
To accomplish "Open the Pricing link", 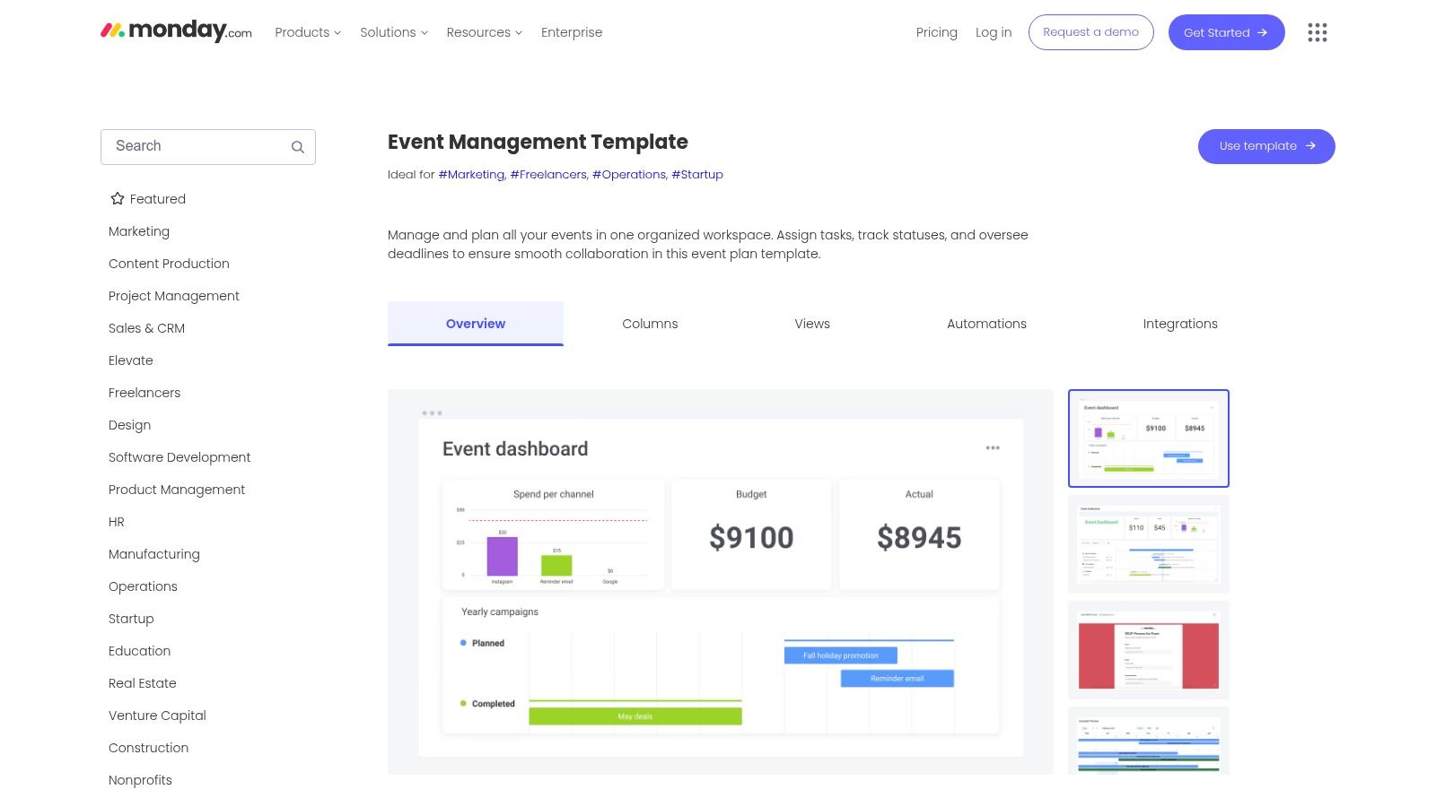I will [x=936, y=32].
